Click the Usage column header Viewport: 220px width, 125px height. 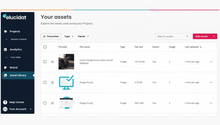[172, 47]
